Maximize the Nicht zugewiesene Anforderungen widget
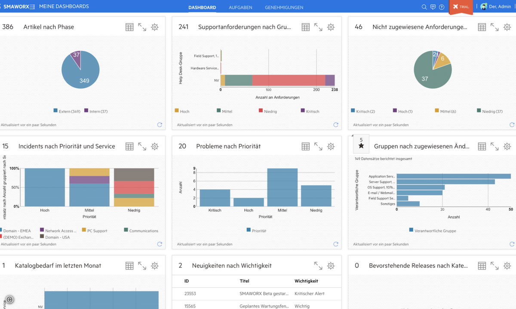The width and height of the screenshot is (516, 309). (x=494, y=27)
